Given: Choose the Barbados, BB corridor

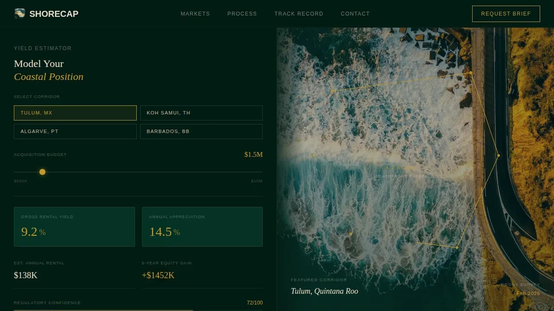Looking at the screenshot, I should 201,131.
